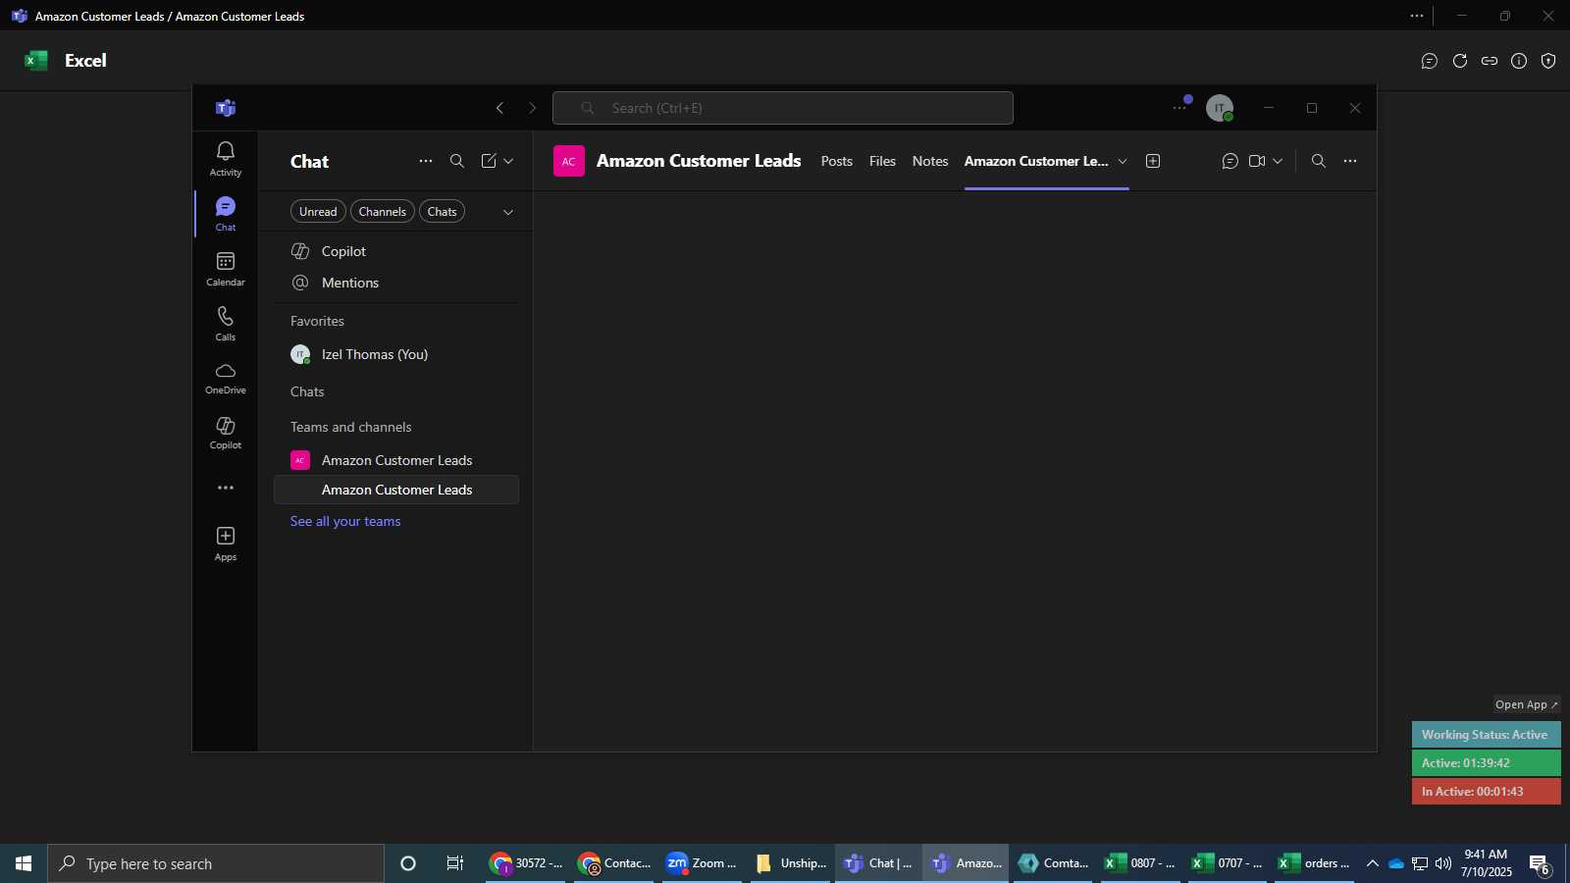Start a video meeting in channel
1570x883 pixels.
click(1257, 161)
